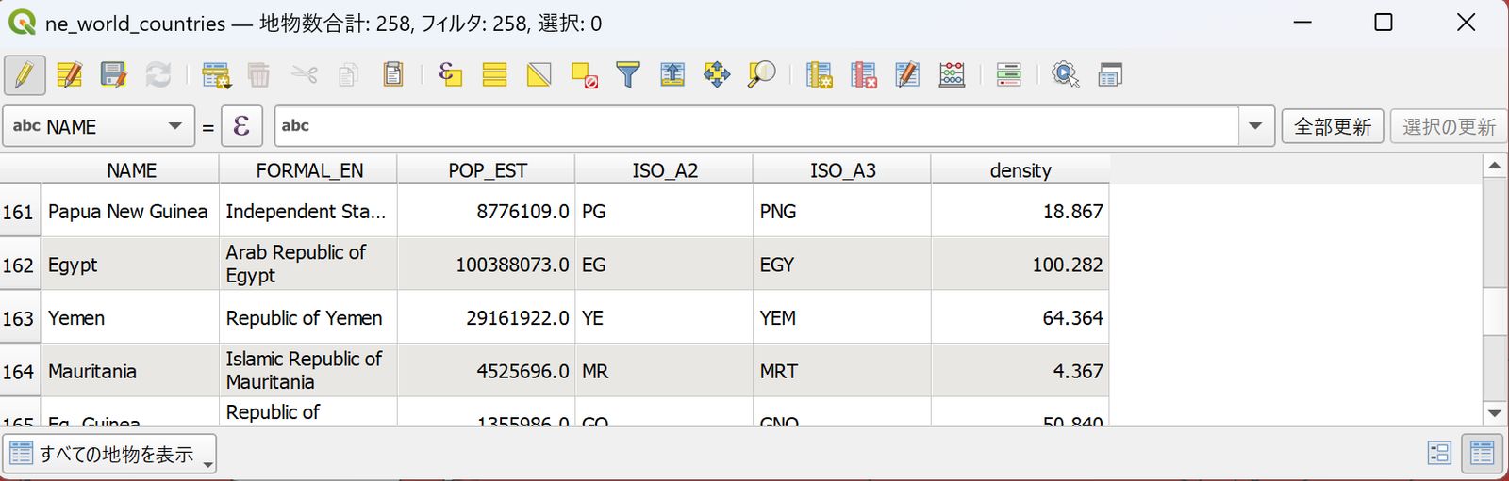The height and width of the screenshot is (481, 1509).
Task: Open the field calculator abacus icon
Action: pyautogui.click(x=952, y=74)
